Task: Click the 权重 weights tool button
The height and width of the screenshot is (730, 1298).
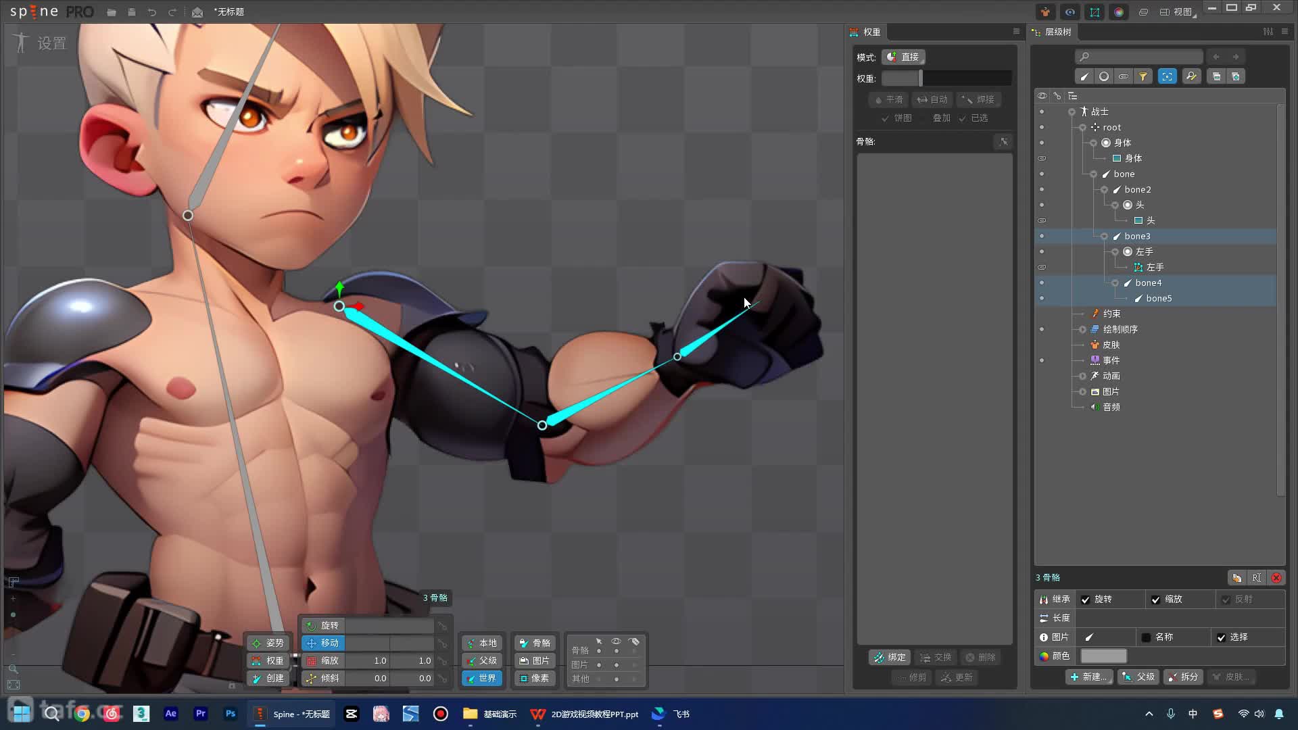Action: (268, 661)
